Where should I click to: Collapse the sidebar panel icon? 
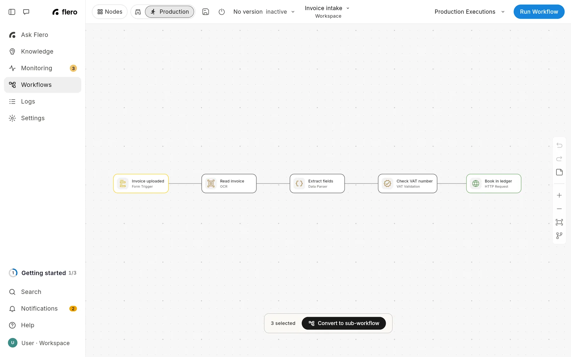pyautogui.click(x=12, y=12)
